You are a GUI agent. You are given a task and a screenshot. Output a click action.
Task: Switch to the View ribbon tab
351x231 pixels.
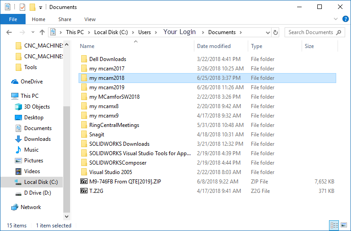90,19
